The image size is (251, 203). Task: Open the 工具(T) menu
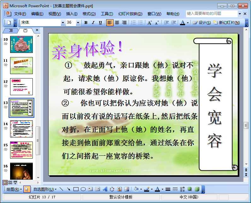point(107,14)
